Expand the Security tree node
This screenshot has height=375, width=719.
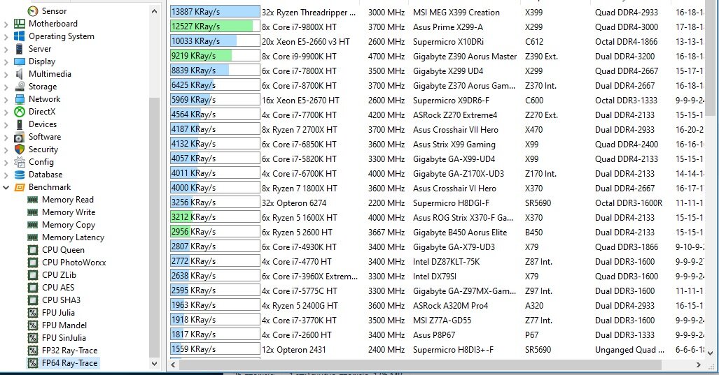point(6,149)
